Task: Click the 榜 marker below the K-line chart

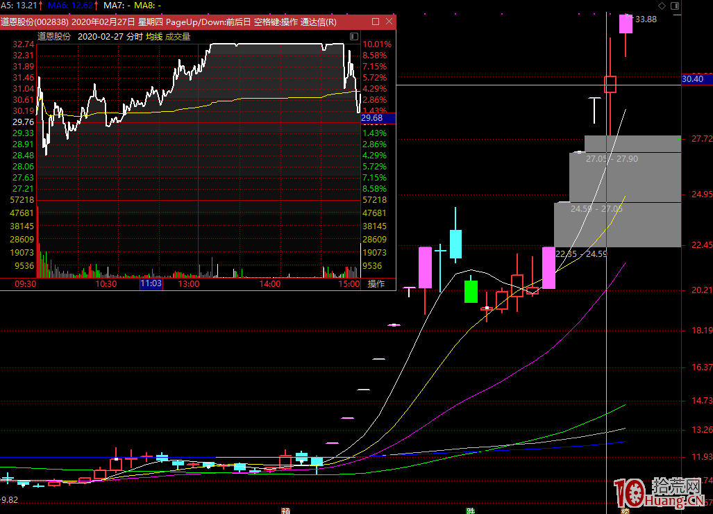Action: coord(623,510)
